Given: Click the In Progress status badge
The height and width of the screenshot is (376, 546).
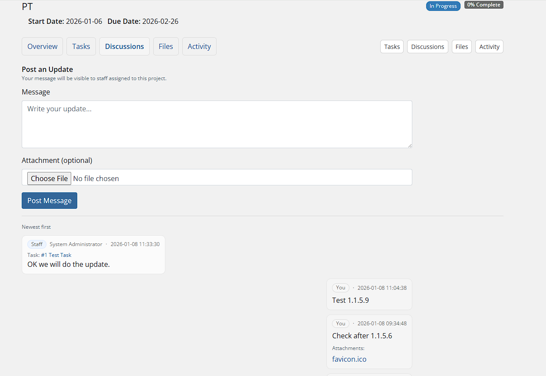Looking at the screenshot, I should click(x=443, y=6).
